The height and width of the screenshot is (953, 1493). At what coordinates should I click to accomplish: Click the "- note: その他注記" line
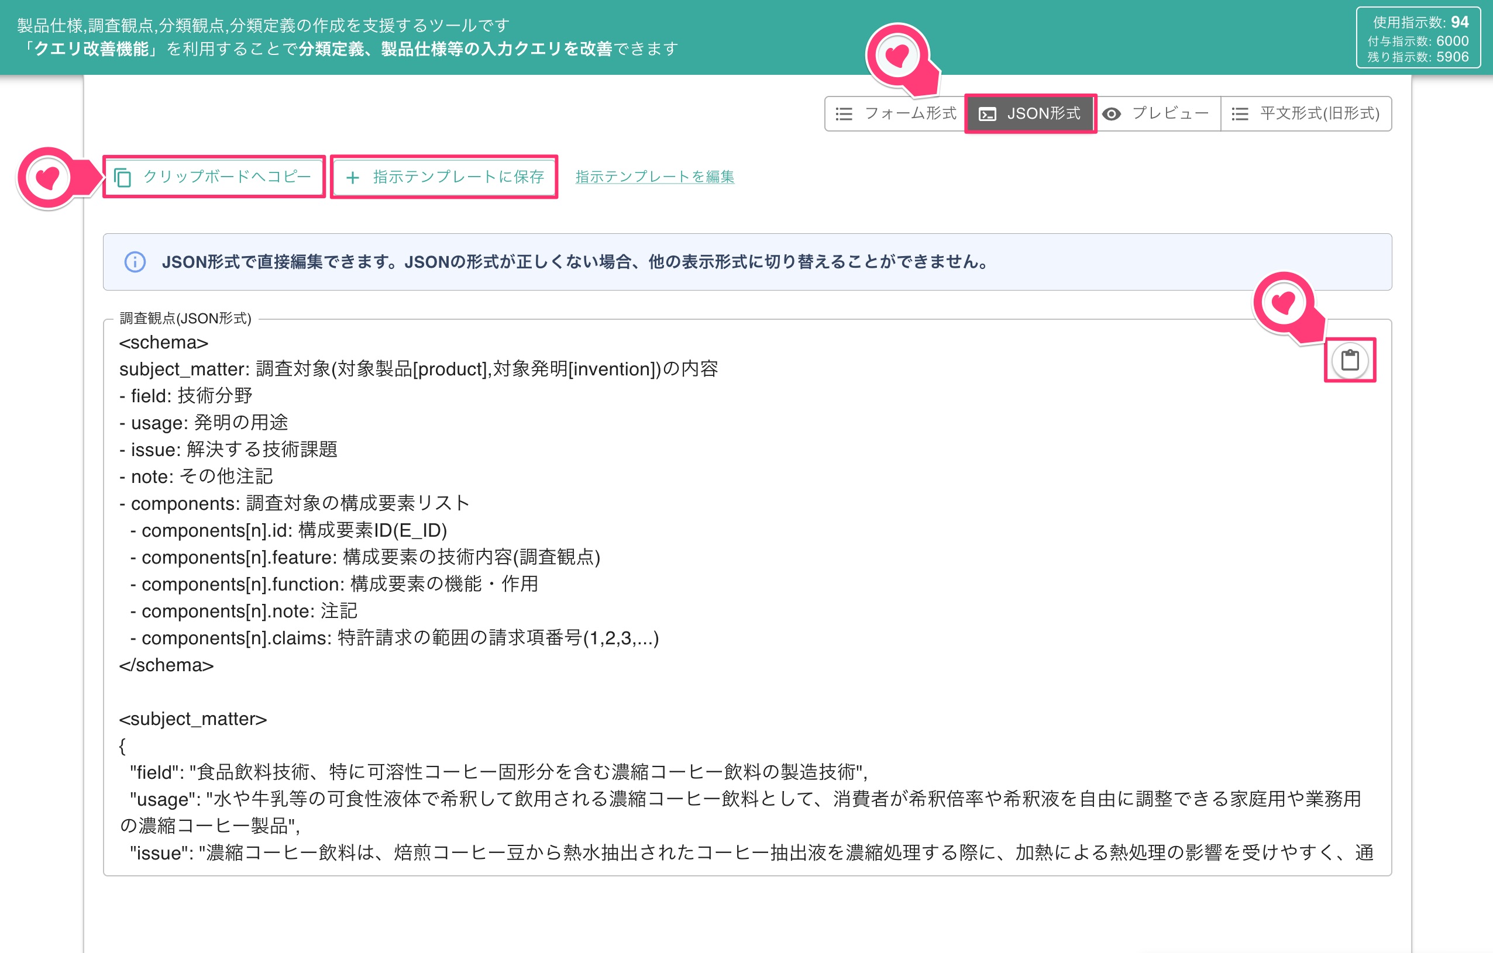tap(196, 476)
